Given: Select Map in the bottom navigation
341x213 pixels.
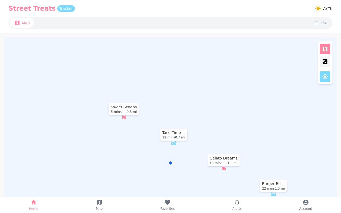Looking at the screenshot, I should pyautogui.click(x=99, y=205).
